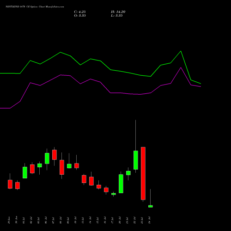Image resolution: width=231 pixels, height=231 pixels.
Task: Click the purple line's highest peak
Action: [x=181, y=67]
